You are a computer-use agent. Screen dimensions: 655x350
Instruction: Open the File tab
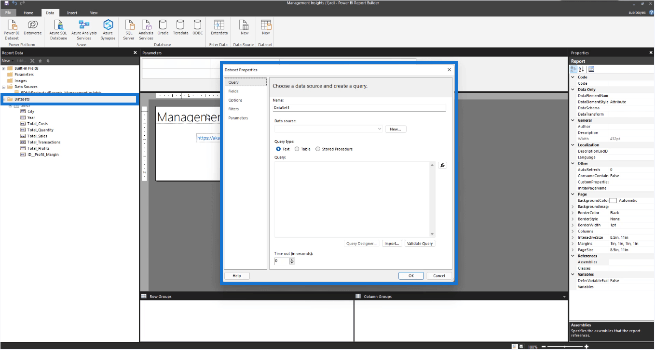click(8, 13)
